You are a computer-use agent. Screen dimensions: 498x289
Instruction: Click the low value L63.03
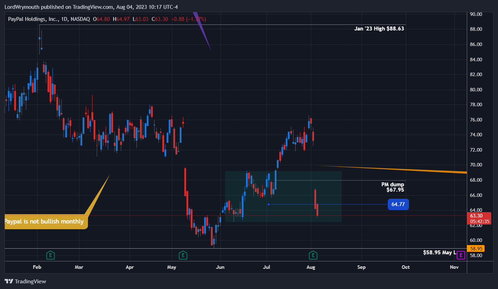click(x=140, y=19)
